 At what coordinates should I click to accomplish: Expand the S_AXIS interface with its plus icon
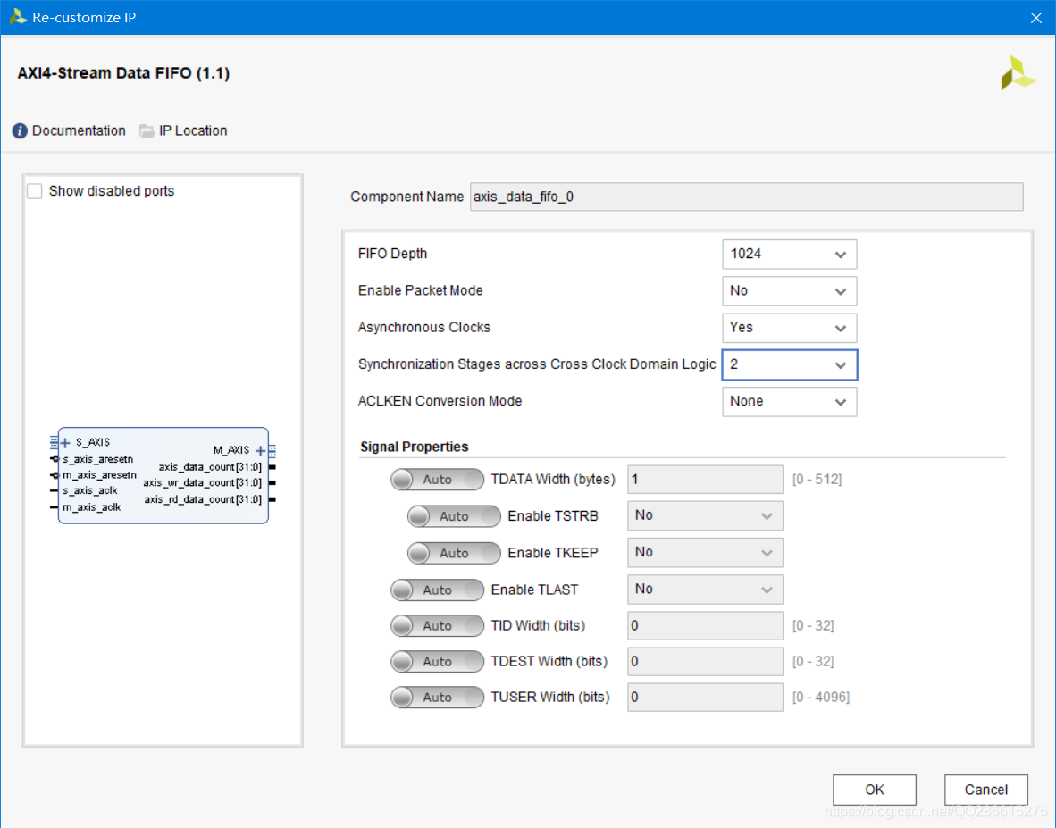coord(63,441)
